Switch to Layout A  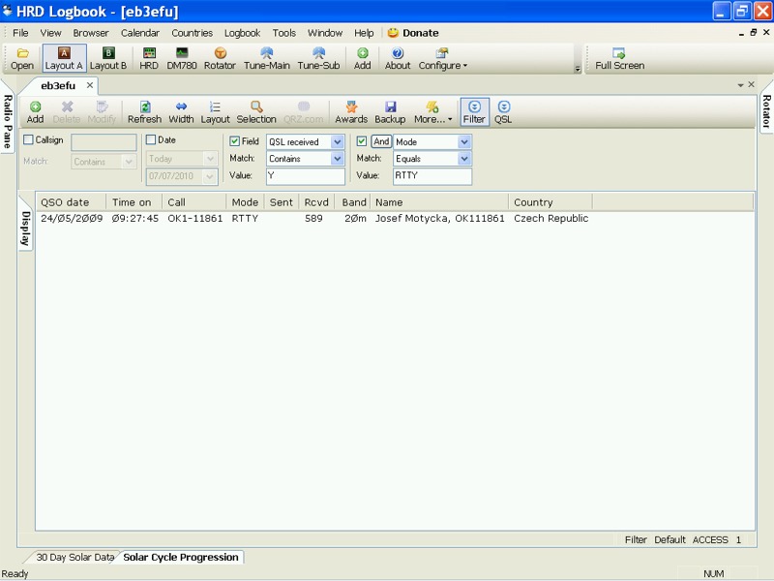click(64, 58)
